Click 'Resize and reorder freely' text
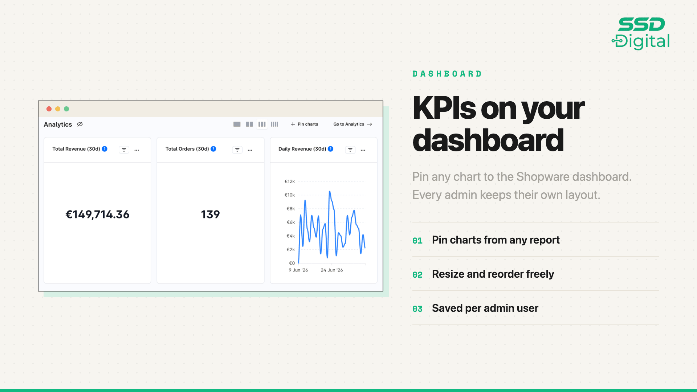697x392 pixels. (493, 274)
